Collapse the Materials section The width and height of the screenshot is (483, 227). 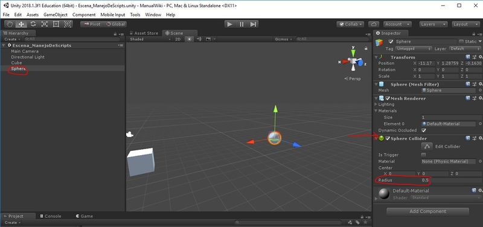376,111
